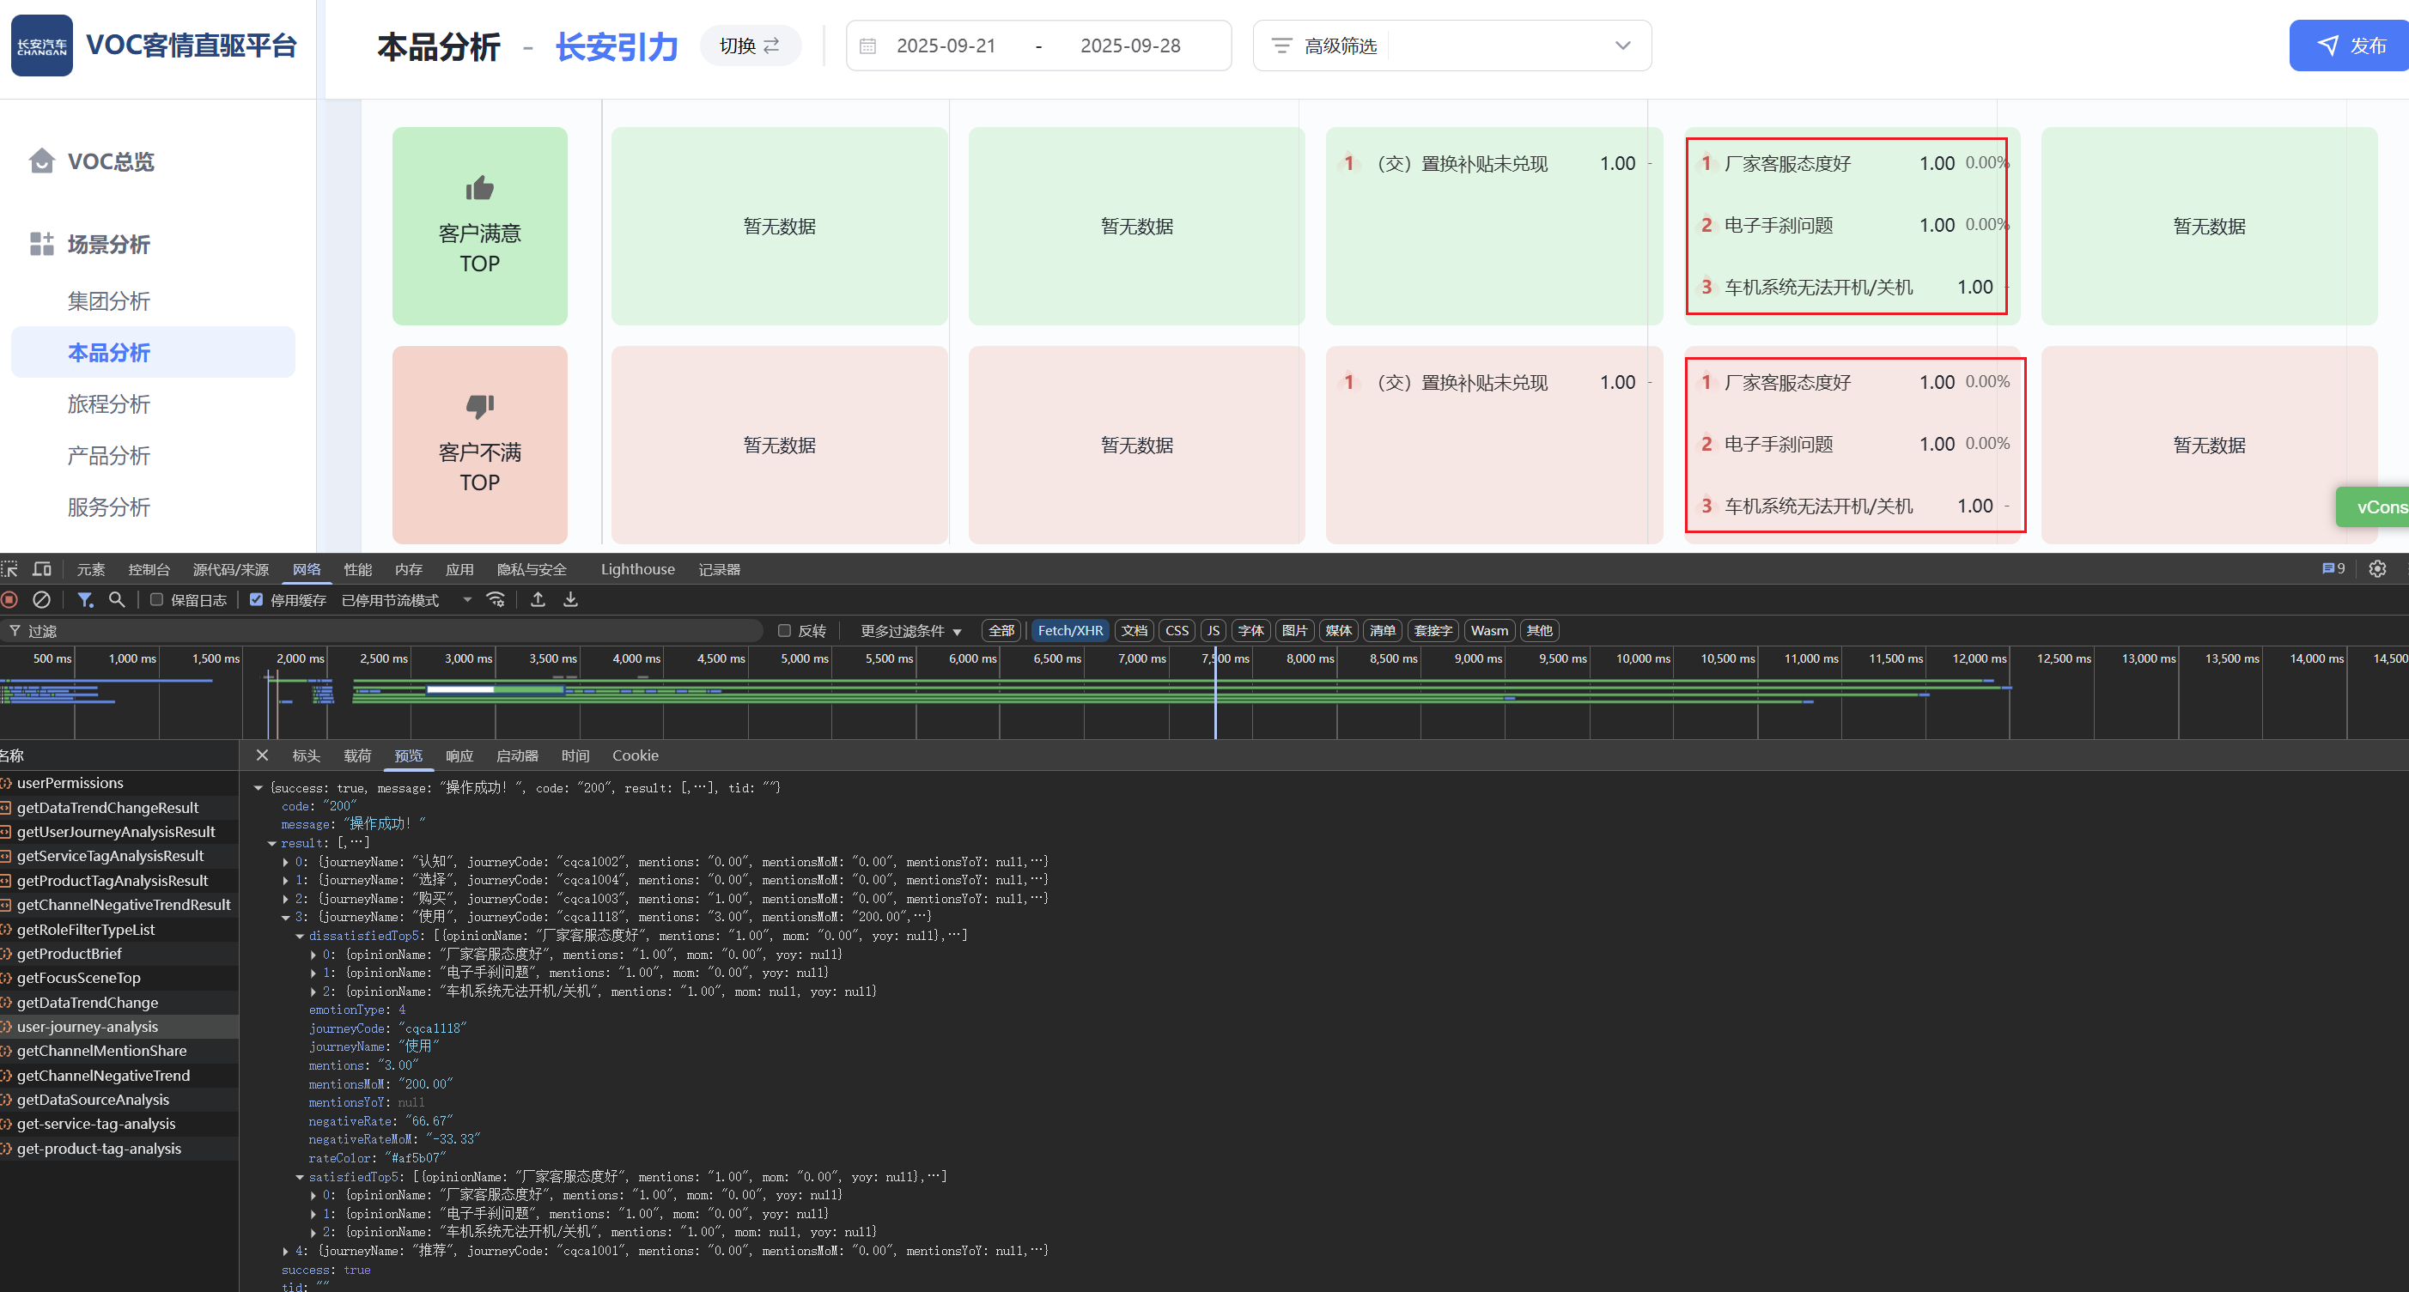Open the 控制台 console tab

click(x=149, y=569)
